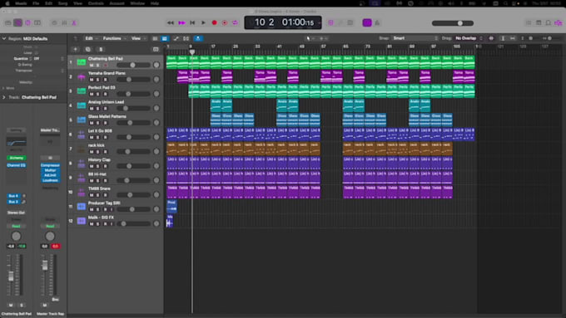Click the global Solo S button in track header
Viewport: 566px width, 318px height.
pos(101,49)
